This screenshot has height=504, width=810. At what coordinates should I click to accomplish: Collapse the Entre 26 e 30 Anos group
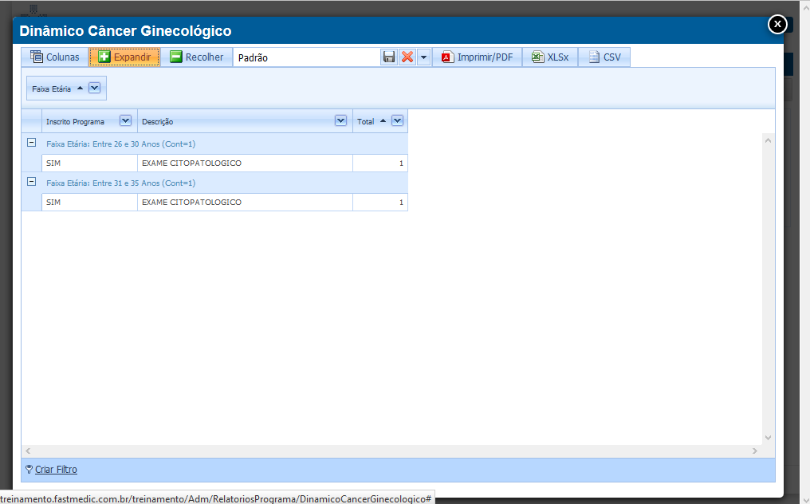32,143
